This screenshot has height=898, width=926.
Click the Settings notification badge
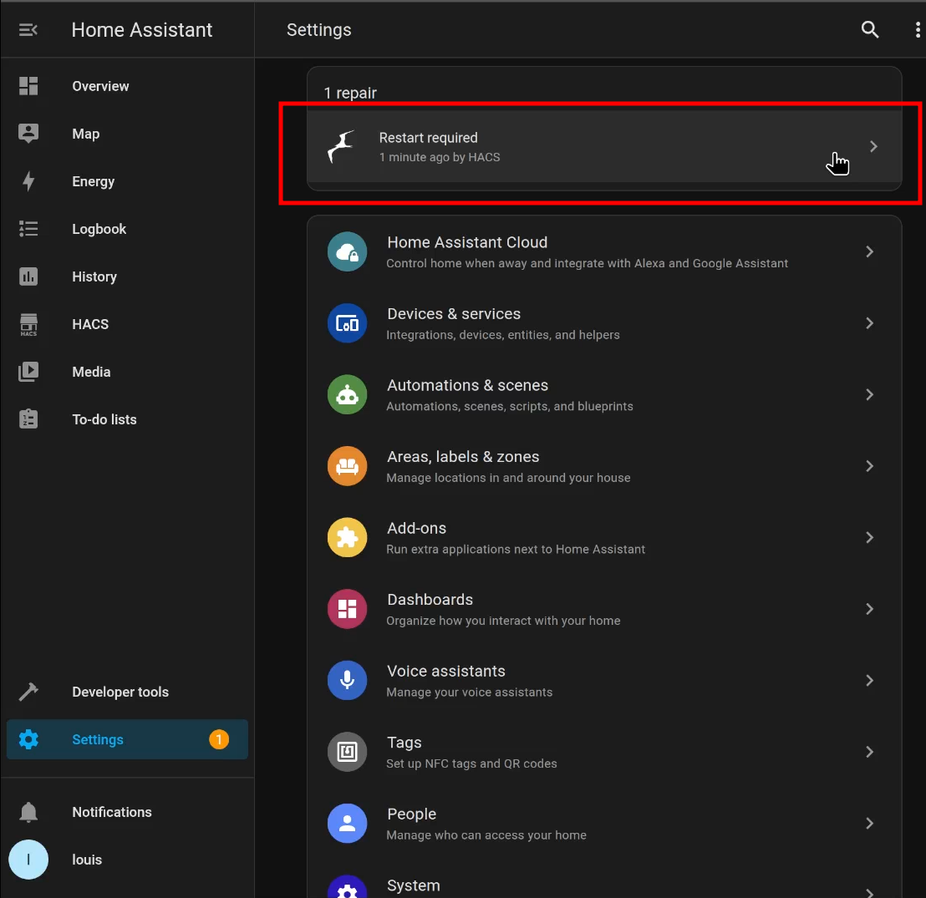pos(218,739)
